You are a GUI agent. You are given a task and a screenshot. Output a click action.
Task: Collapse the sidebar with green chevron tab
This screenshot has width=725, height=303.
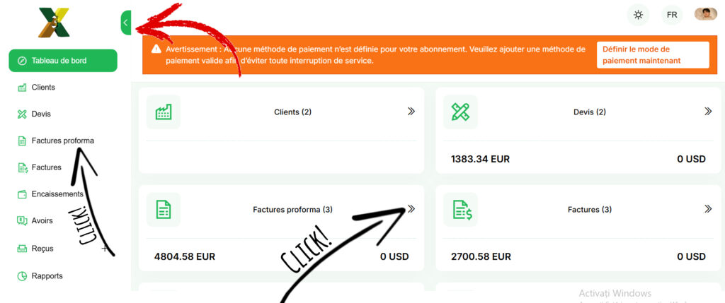(x=126, y=23)
